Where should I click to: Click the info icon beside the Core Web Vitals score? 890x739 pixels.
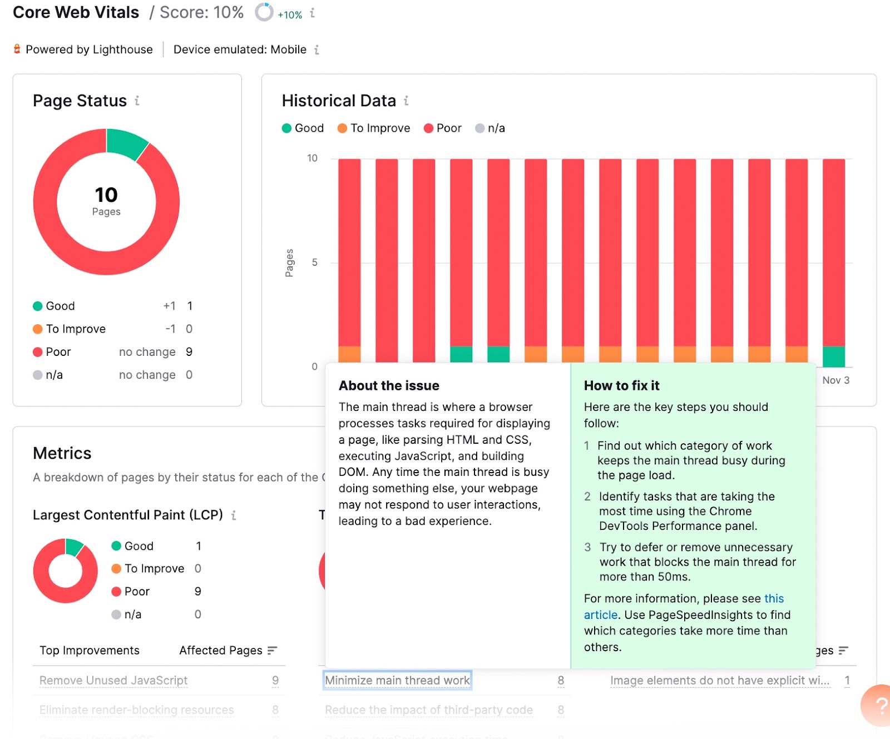(313, 13)
